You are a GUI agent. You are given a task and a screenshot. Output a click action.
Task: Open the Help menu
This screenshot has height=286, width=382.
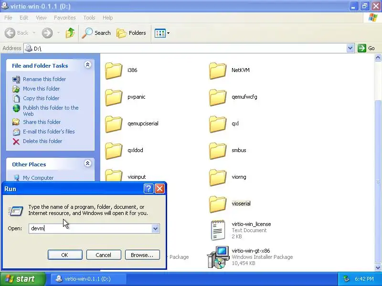click(x=108, y=18)
